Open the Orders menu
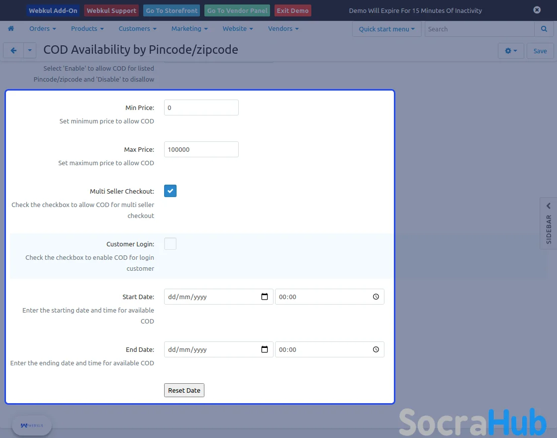This screenshot has height=438, width=557. click(42, 29)
